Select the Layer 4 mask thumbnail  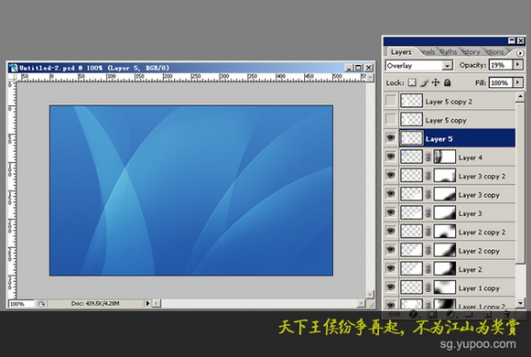445,157
